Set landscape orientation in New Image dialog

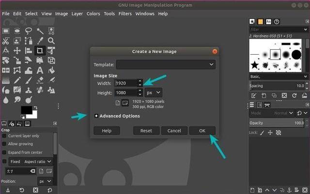coord(125,103)
